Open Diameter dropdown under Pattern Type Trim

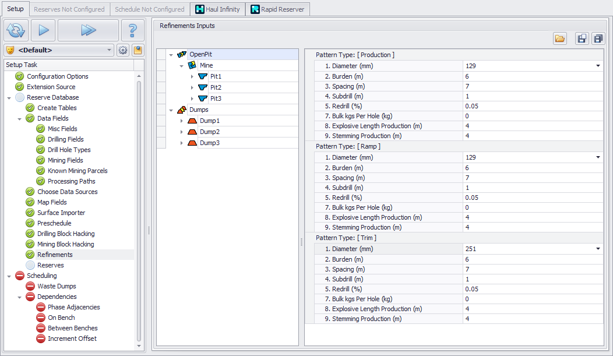tap(597, 249)
